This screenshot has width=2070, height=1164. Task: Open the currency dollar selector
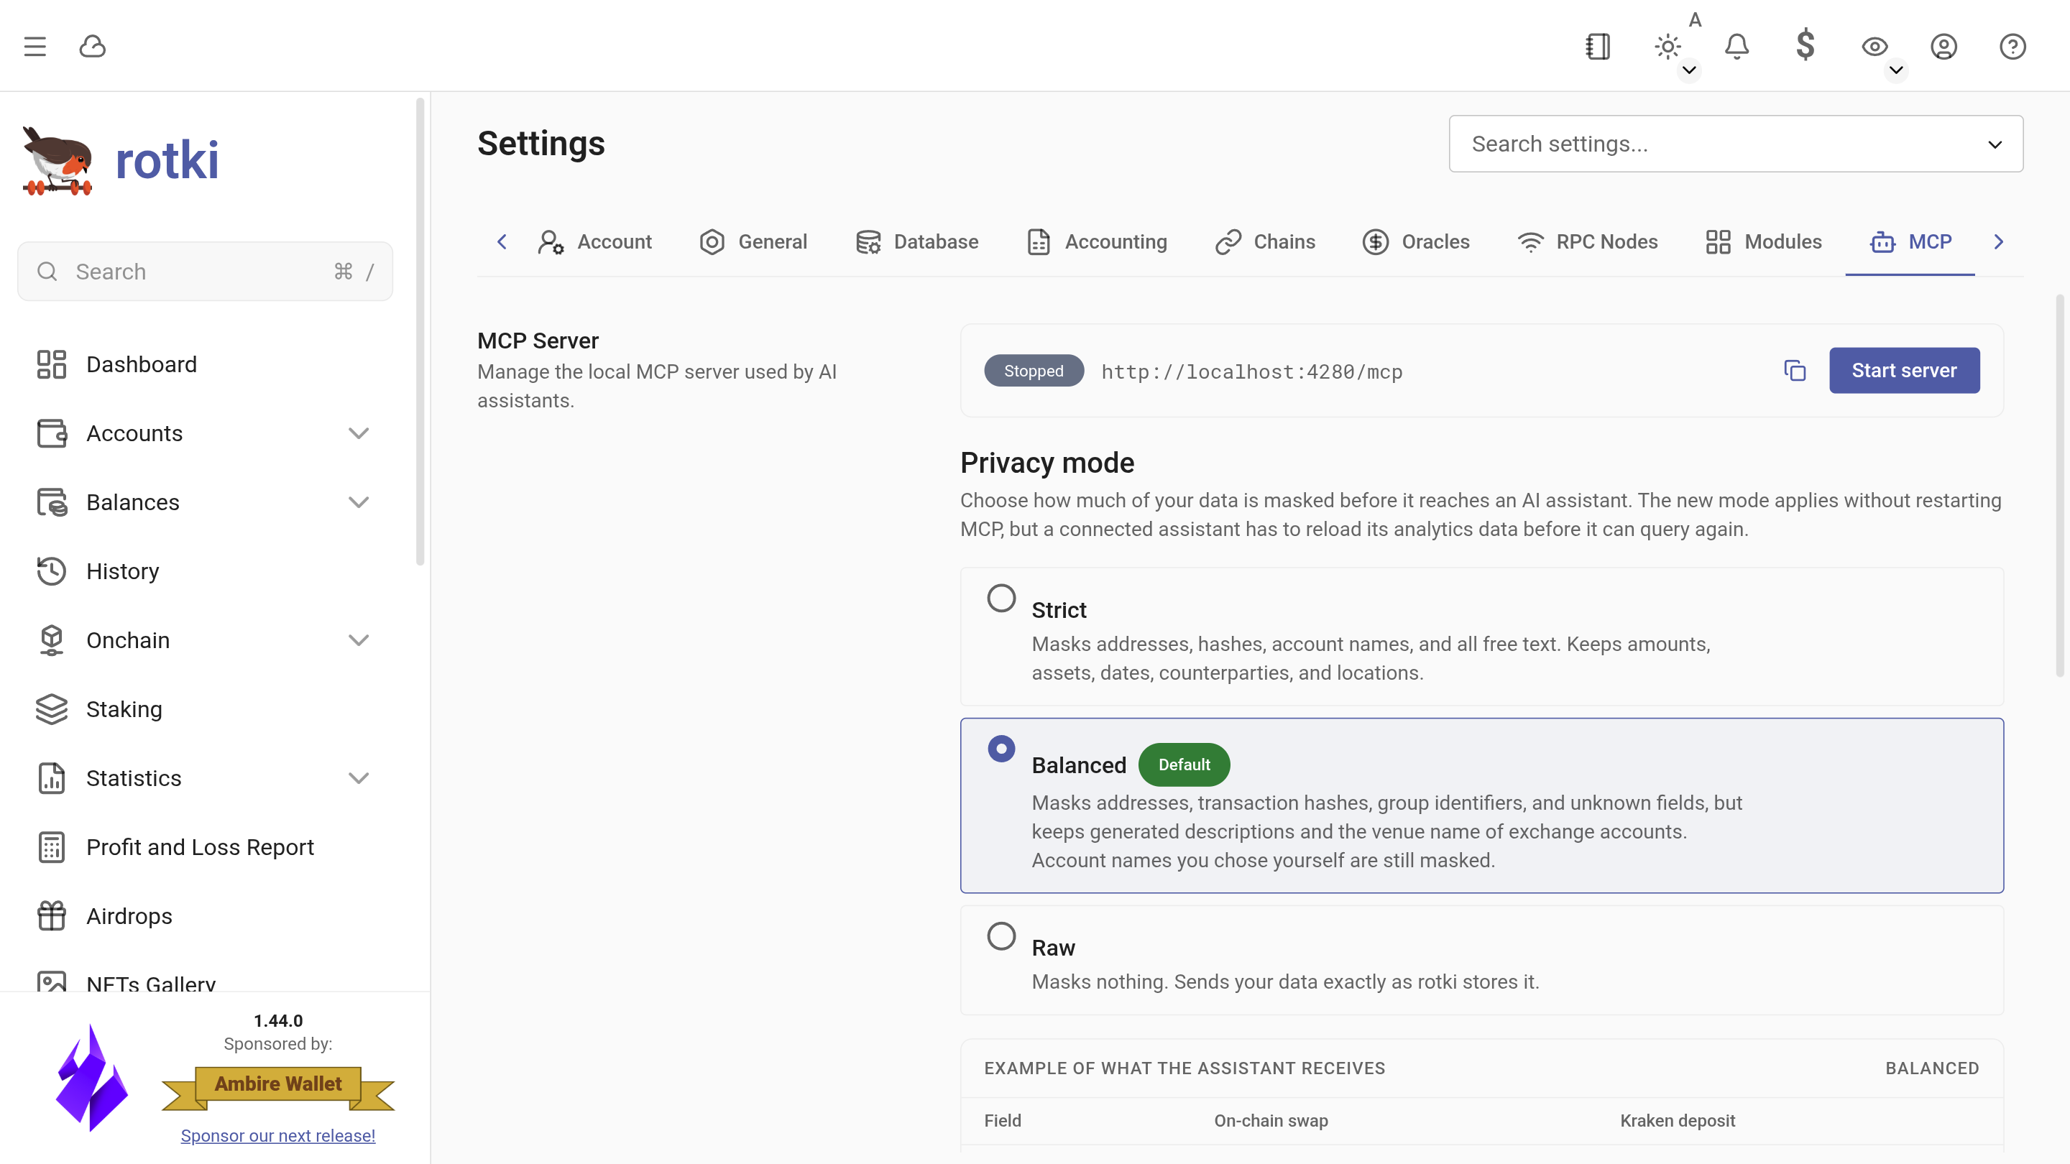[x=1805, y=45]
